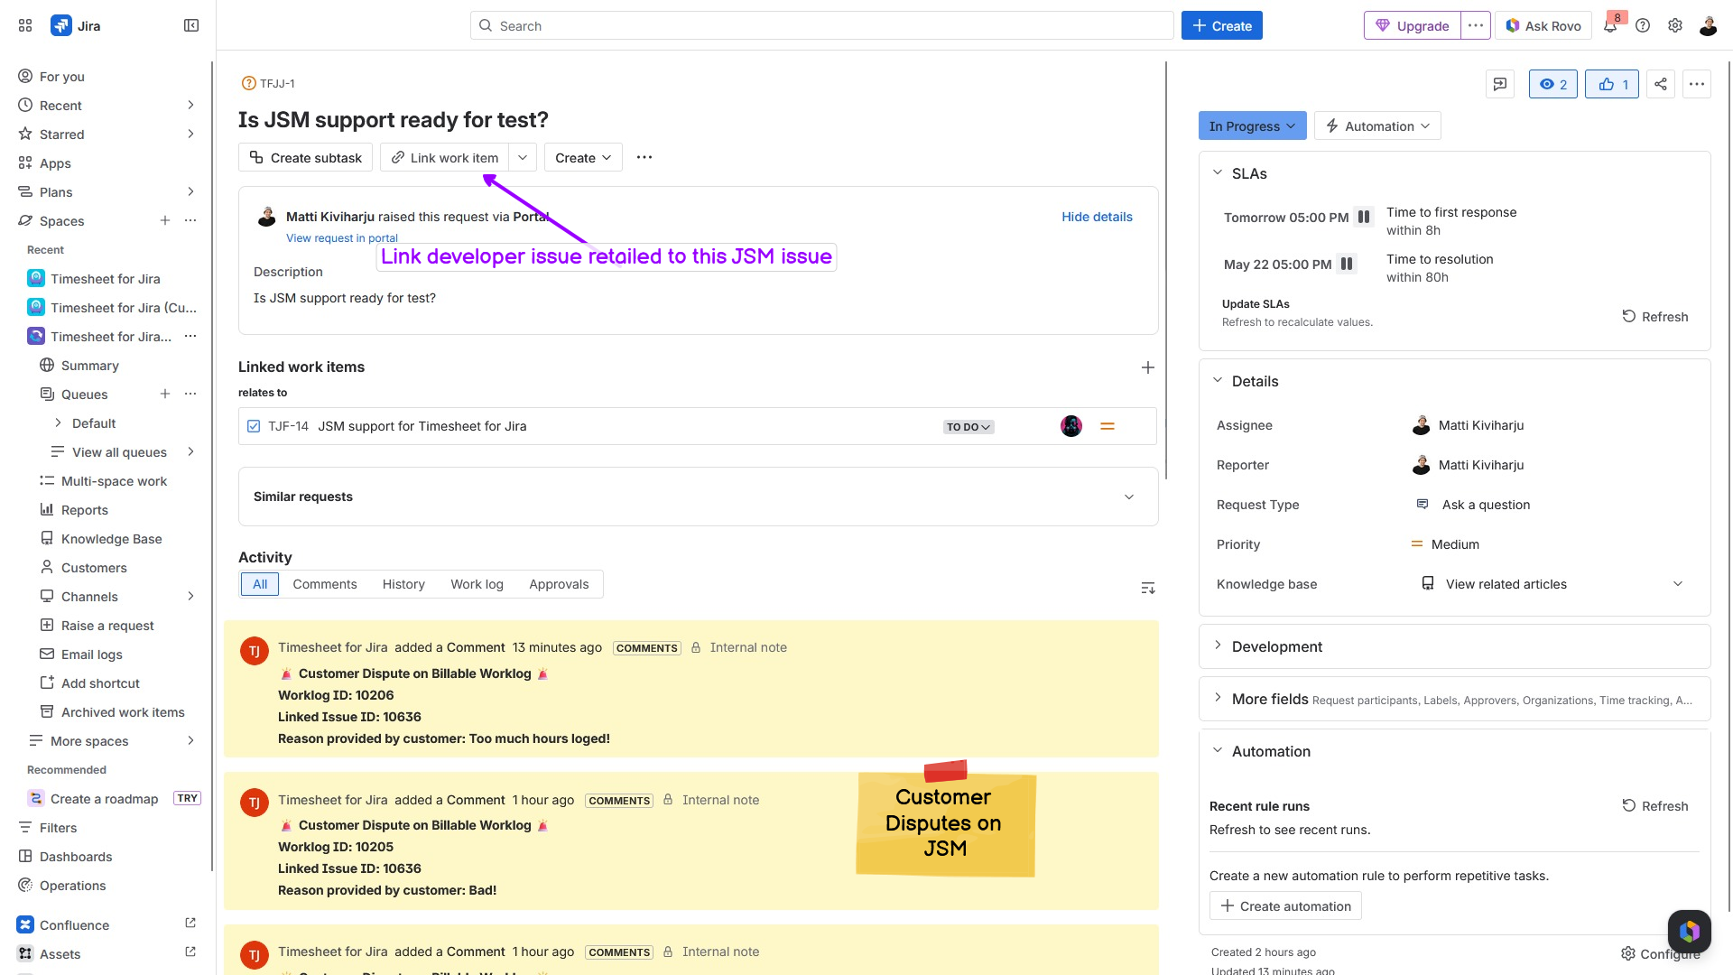
Task: Click Hide details link
Action: (x=1097, y=217)
